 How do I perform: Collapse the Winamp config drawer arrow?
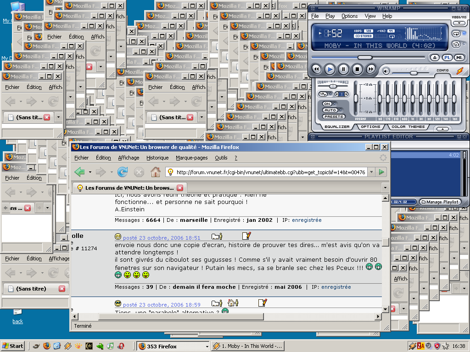tap(442, 129)
